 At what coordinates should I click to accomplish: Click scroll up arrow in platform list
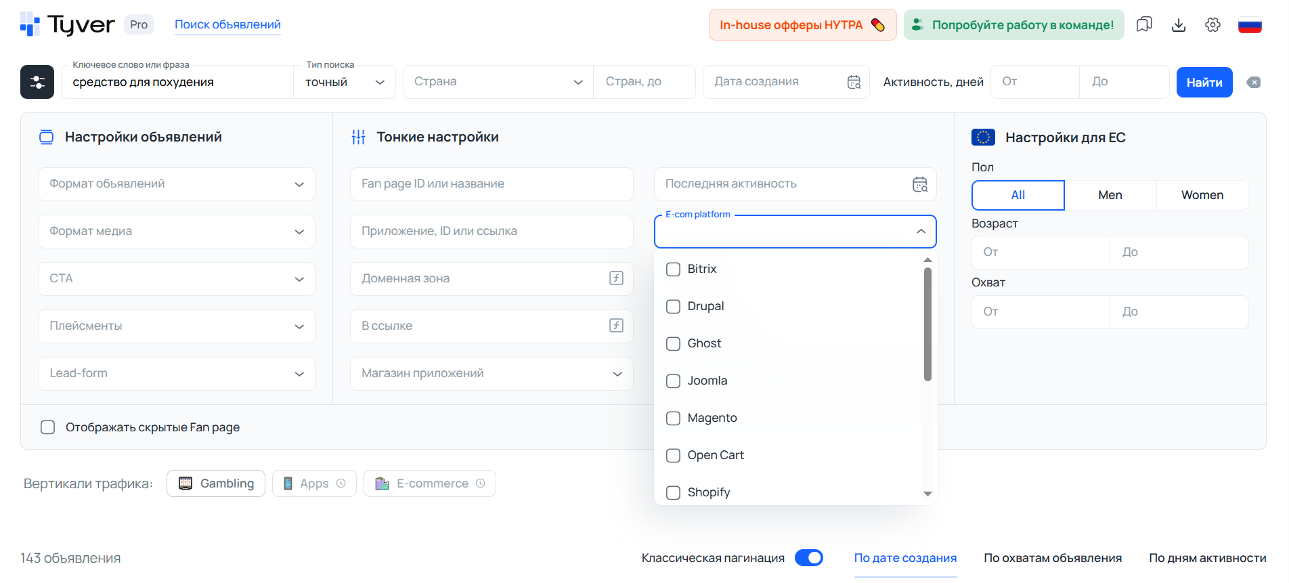coord(927,260)
